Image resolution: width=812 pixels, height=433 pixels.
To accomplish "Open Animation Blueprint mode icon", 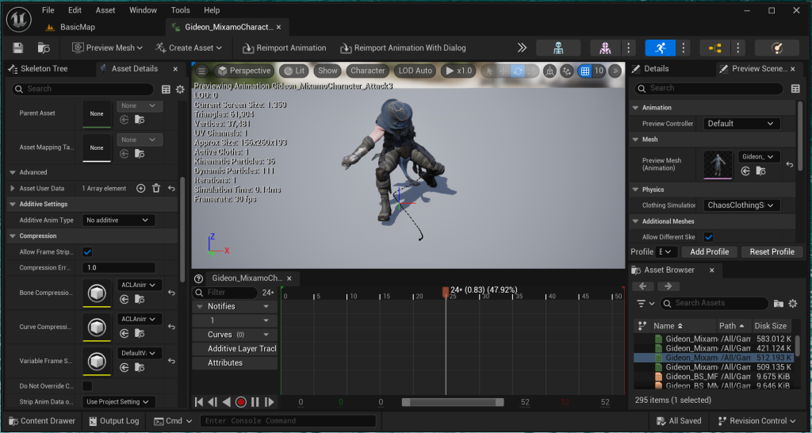I will tap(715, 48).
